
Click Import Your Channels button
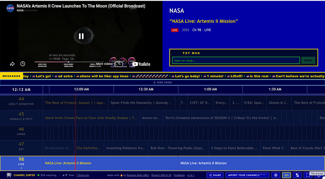point(247,175)
